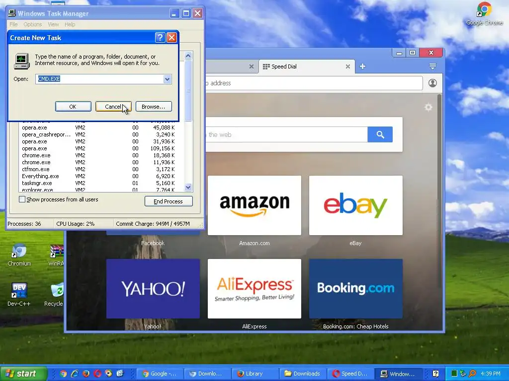Click End Process in Task Manager
Viewport: 509px width, 381px height.
169,201
